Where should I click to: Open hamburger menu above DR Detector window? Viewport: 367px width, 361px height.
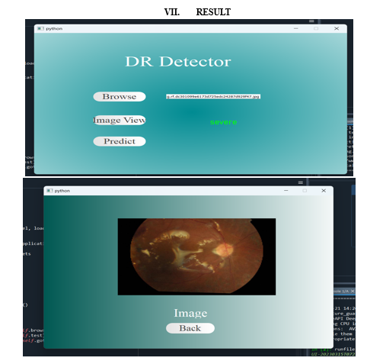[x=311, y=21]
